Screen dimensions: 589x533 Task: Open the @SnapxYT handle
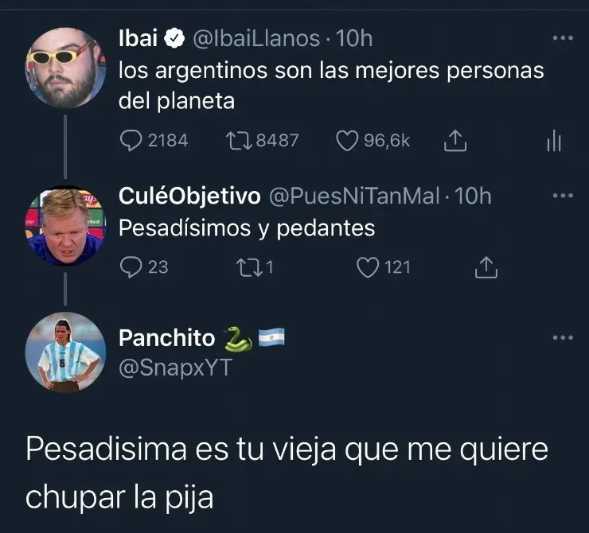click(175, 368)
